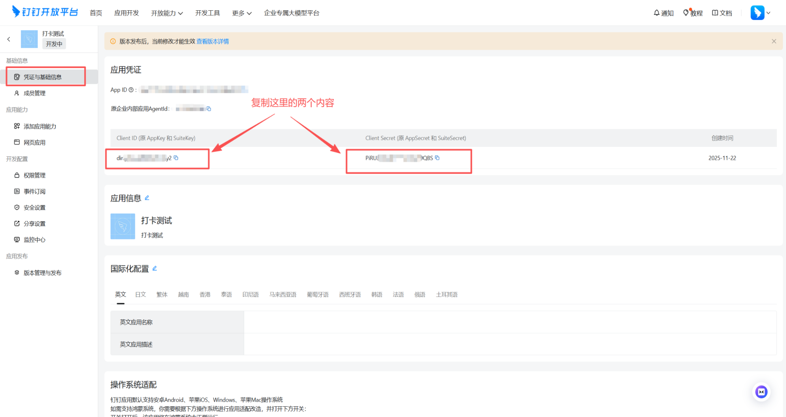The height and width of the screenshot is (417, 786).
Task: Expand the 更多 dropdown menu
Action: click(x=241, y=13)
